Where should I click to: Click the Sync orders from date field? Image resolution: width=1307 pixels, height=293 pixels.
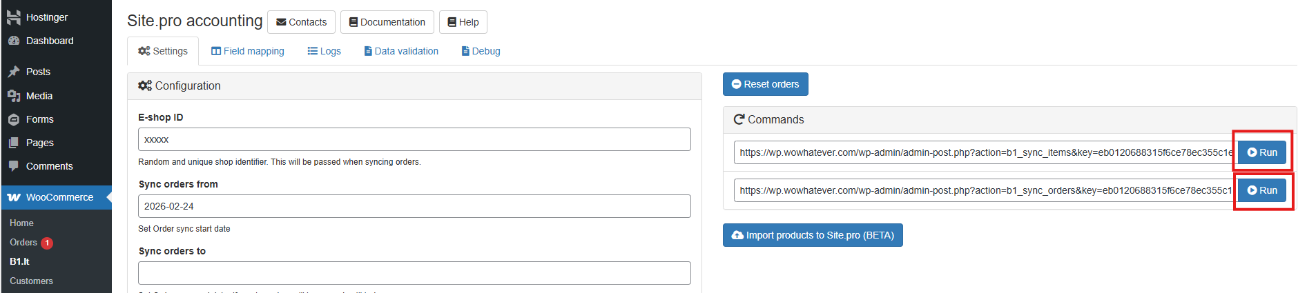(x=414, y=206)
